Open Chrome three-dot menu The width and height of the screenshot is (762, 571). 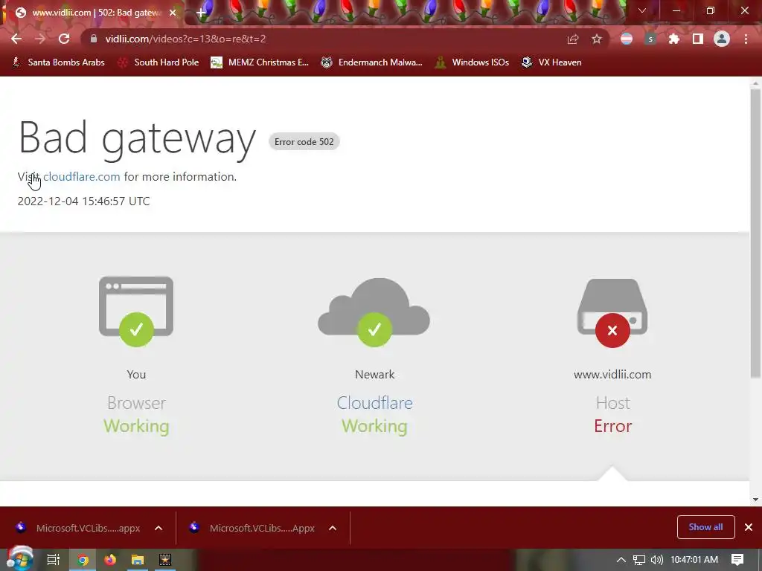pyautogui.click(x=746, y=39)
